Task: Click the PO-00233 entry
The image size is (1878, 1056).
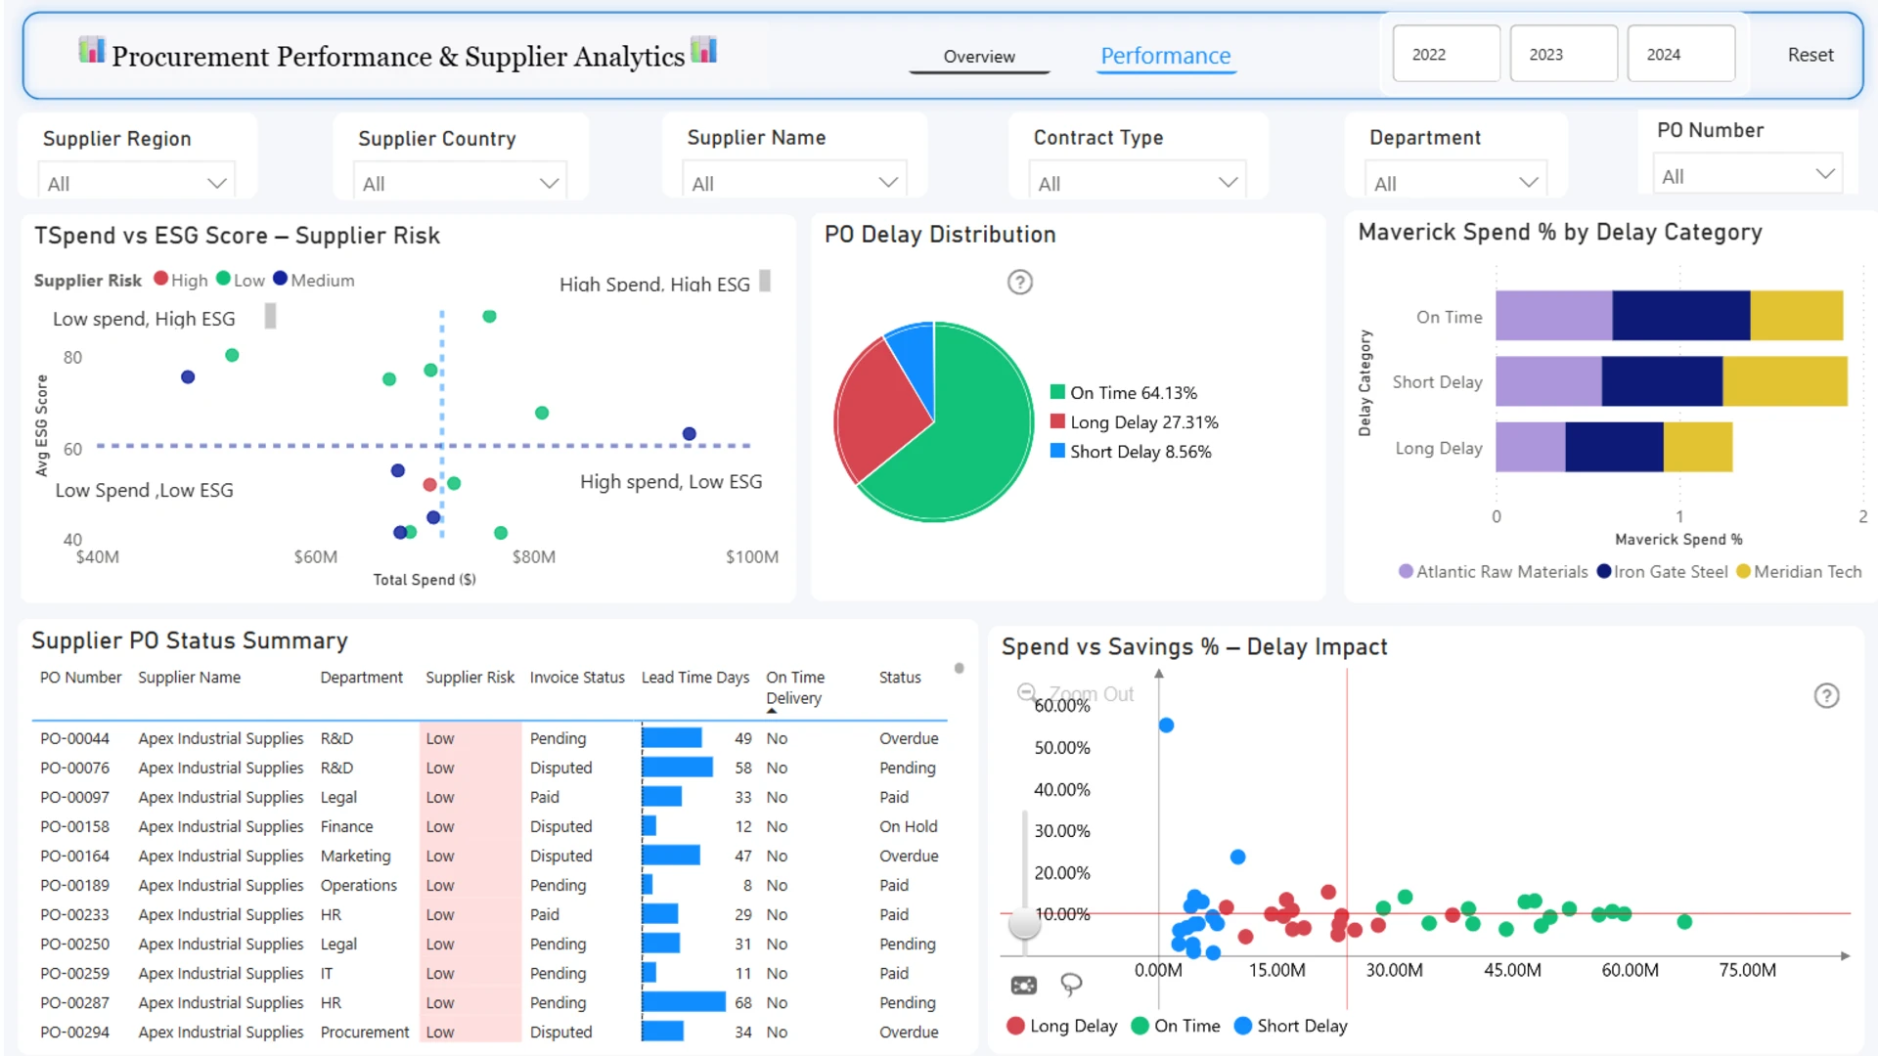Action: coord(74,914)
